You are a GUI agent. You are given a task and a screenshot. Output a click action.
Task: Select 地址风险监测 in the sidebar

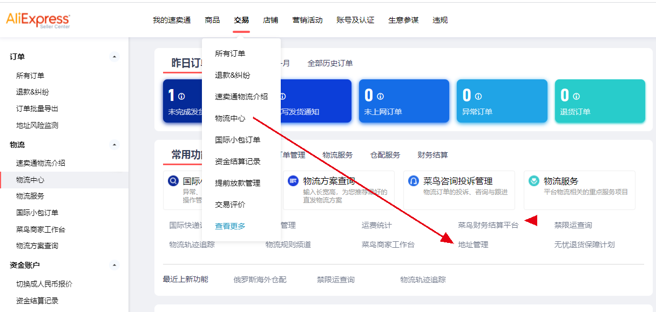point(37,125)
